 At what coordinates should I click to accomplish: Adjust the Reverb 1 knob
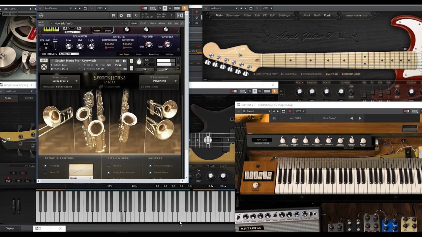[149, 44]
